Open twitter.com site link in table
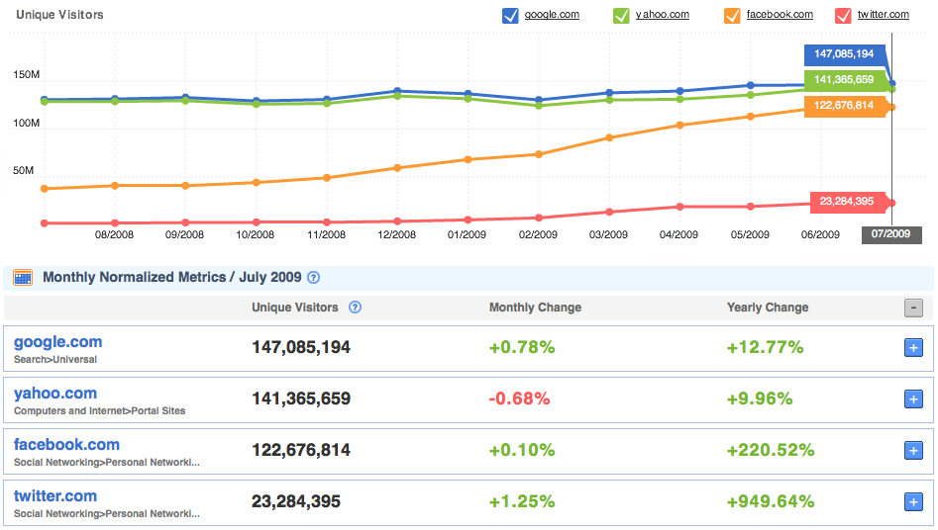This screenshot has height=530, width=938. [55, 496]
